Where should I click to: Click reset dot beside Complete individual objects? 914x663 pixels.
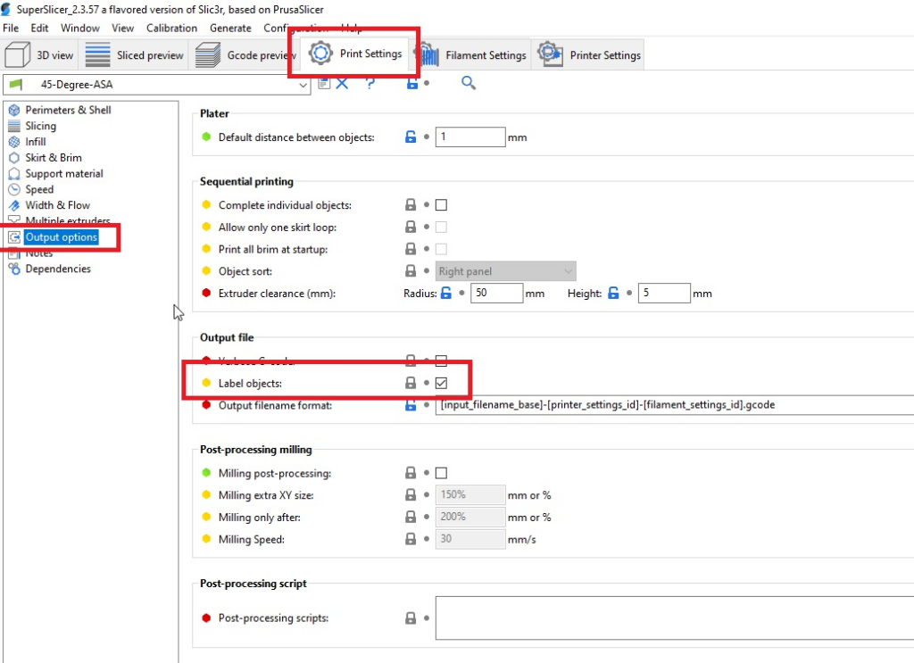coord(427,205)
